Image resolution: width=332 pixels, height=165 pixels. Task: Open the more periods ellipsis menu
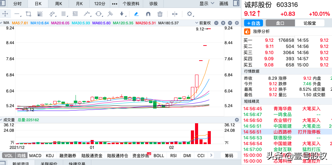pyautogui.click(x=115, y=4)
